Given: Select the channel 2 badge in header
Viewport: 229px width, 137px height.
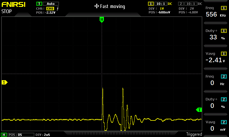Looking at the screenshot, I should pos(181,4).
